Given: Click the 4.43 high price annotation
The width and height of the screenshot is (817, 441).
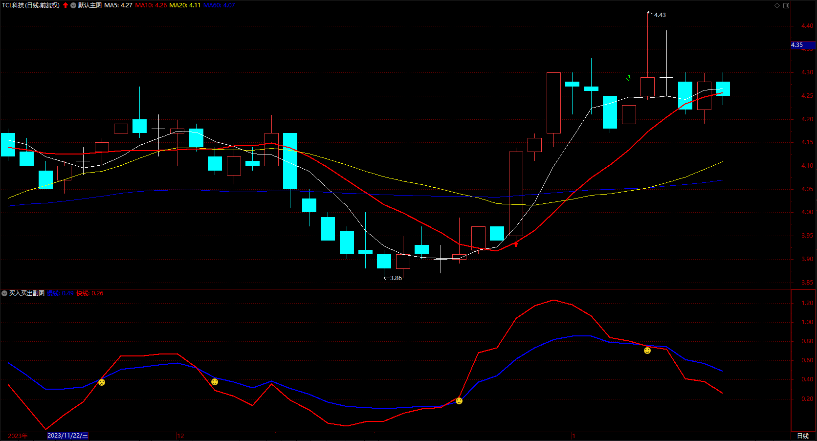Looking at the screenshot, I should point(660,15).
